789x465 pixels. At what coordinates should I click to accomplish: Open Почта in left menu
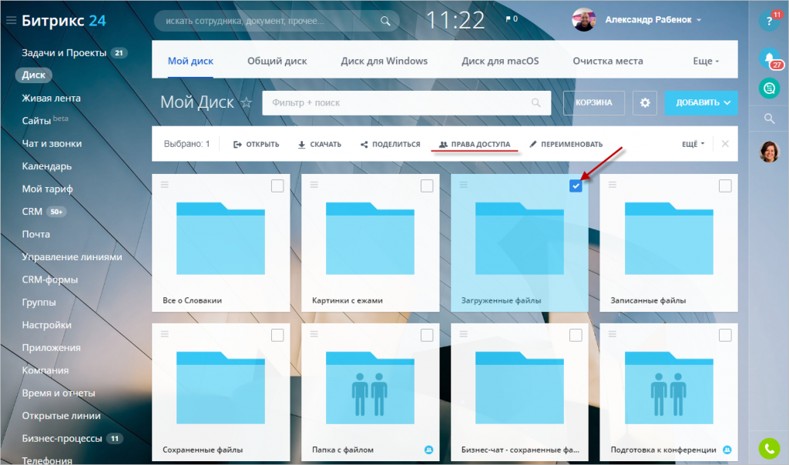[35, 234]
